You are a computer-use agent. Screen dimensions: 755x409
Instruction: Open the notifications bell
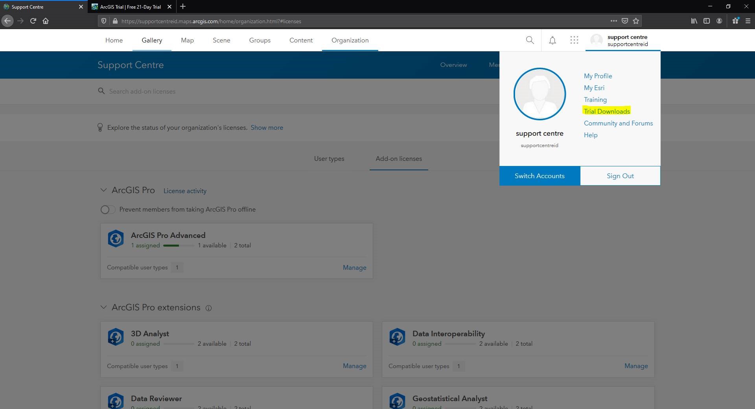tap(552, 40)
